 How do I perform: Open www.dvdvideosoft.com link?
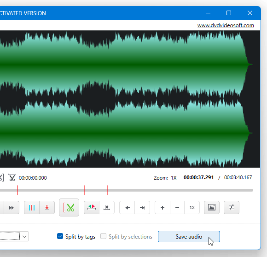pyautogui.click(x=226, y=25)
